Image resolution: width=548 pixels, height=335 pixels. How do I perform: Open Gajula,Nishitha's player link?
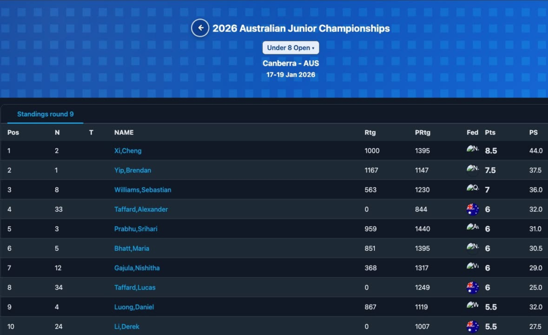click(137, 268)
